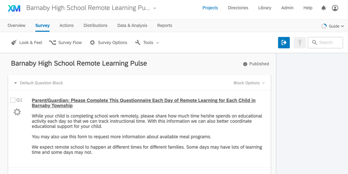Image resolution: width=348 pixels, height=174 pixels.
Task: Open the user account profile icon
Action: 335,8
